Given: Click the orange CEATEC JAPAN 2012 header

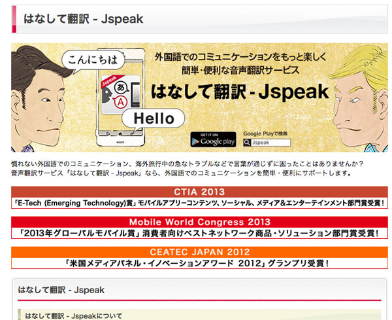Looking at the screenshot, I should [199, 252].
